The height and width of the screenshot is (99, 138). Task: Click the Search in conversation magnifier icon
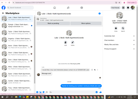click(x=123, y=28)
